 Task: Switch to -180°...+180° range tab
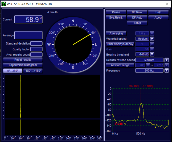pyautogui.click(x=33, y=71)
